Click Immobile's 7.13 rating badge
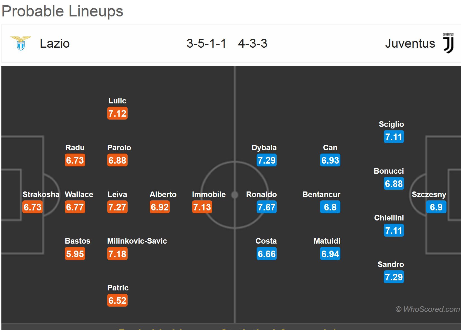Image resolution: width=461 pixels, height=330 pixels. tap(202, 207)
